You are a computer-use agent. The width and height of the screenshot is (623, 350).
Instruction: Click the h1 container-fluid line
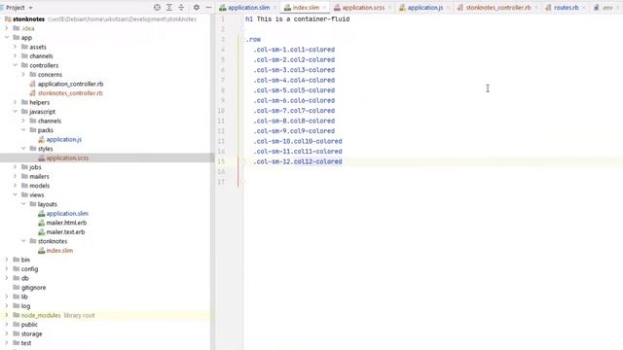(x=298, y=19)
